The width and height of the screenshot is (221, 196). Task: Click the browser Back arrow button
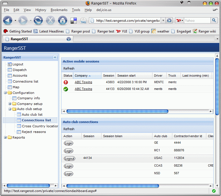[x=8, y=20]
